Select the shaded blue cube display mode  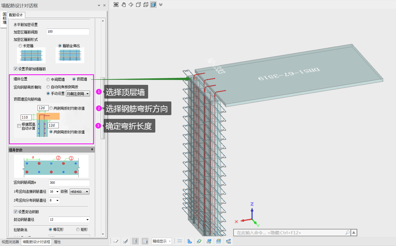tap(153, 5)
